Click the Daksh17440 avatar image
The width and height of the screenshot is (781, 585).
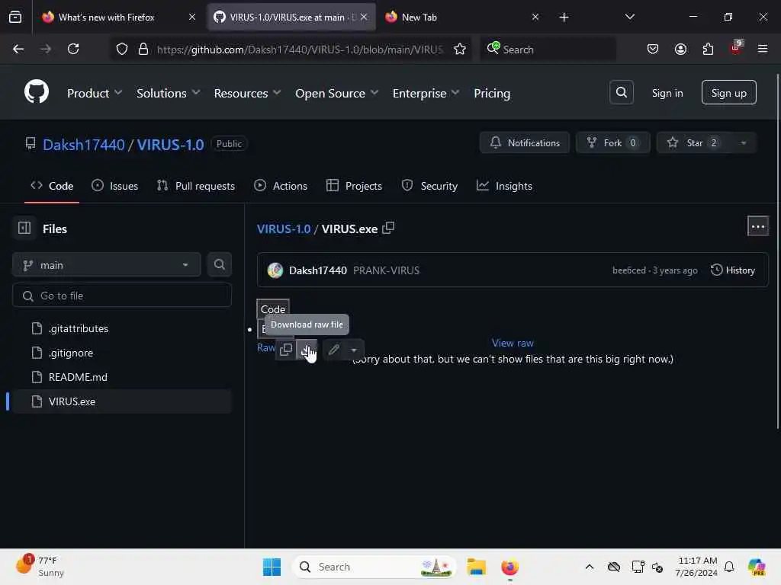point(275,270)
